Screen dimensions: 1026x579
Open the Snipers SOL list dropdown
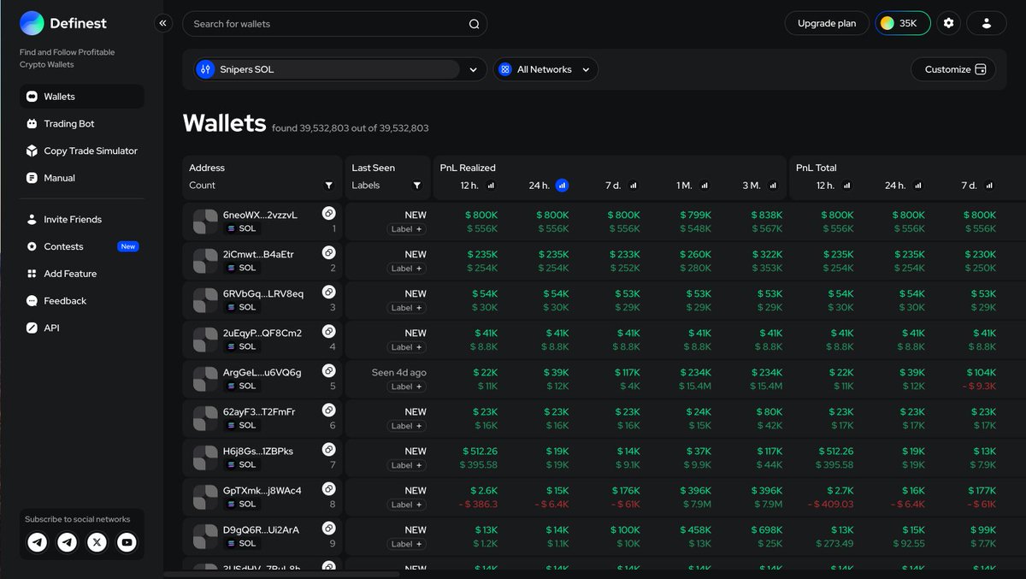pyautogui.click(x=473, y=69)
